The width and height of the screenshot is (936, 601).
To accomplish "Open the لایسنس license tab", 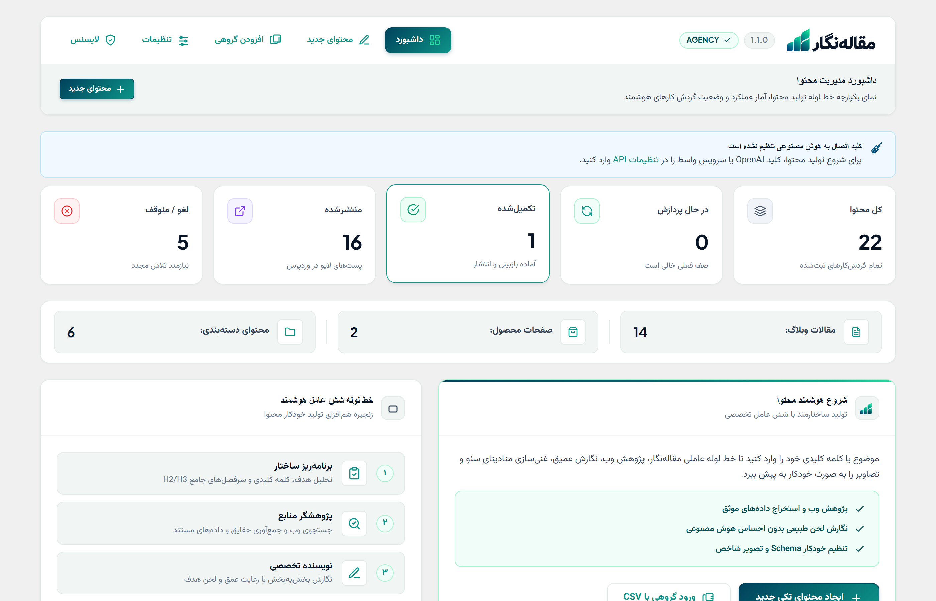I will [x=93, y=40].
